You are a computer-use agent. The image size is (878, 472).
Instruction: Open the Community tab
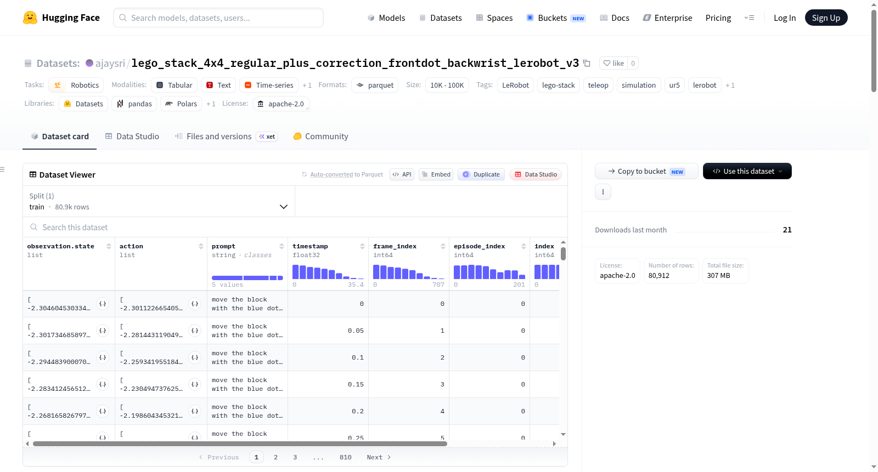[320, 137]
